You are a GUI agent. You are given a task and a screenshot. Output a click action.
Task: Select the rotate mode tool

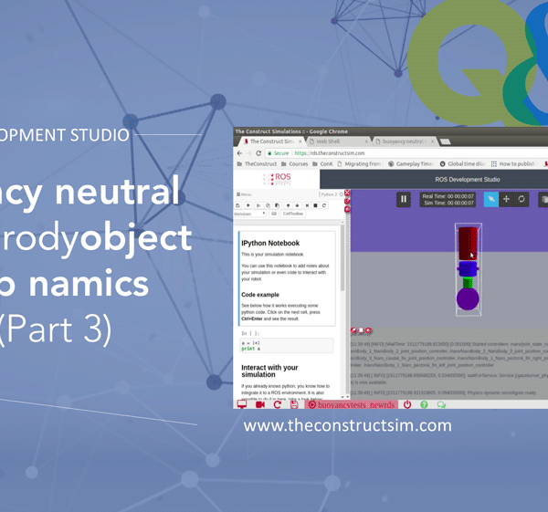[x=522, y=199]
